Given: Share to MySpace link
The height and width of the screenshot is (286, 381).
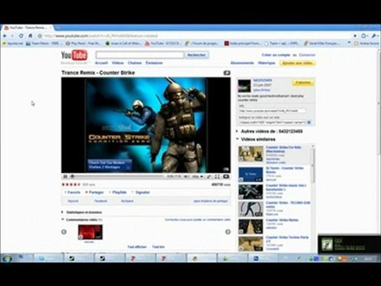Looking at the screenshot, I should point(127,201).
